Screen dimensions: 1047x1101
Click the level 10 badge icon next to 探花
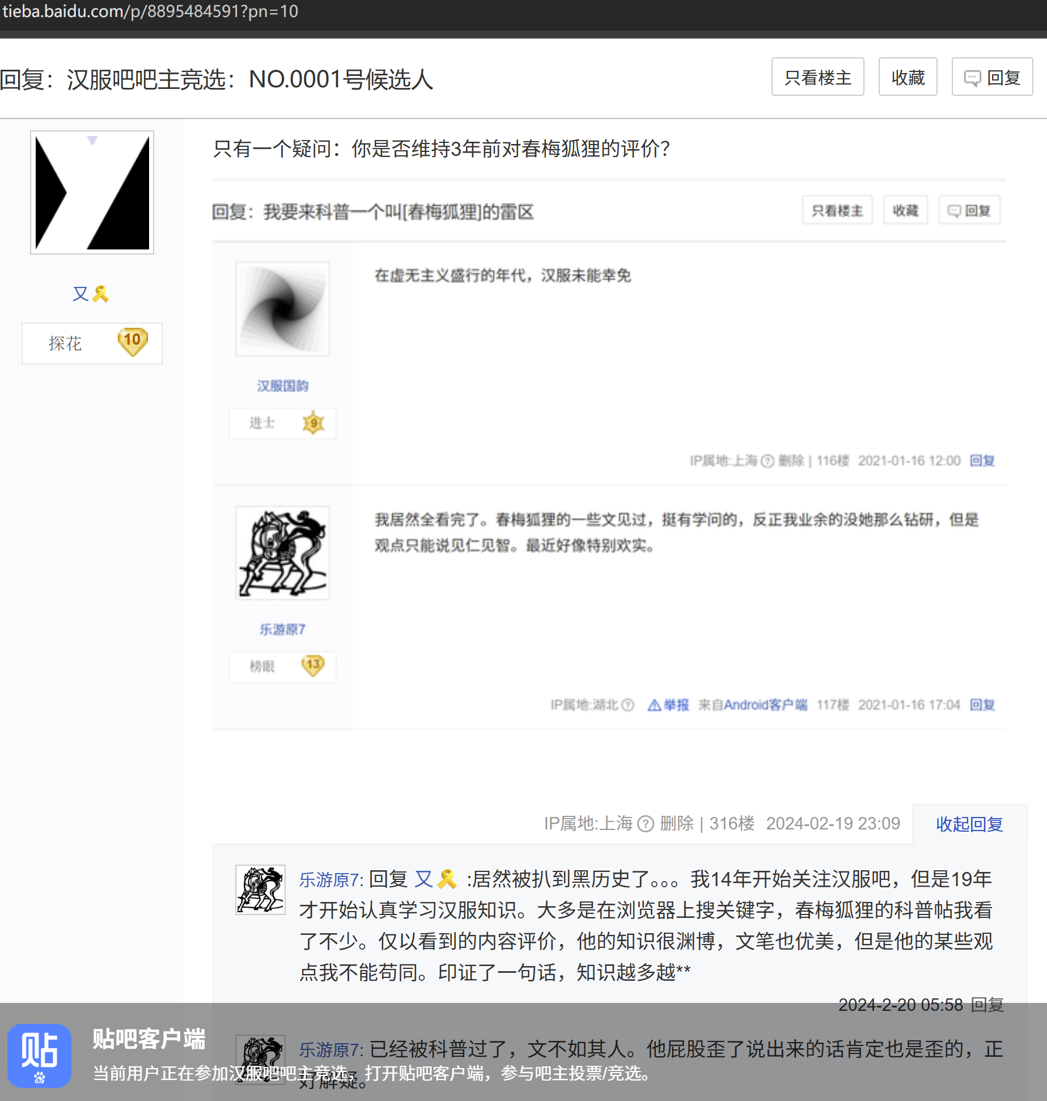pyautogui.click(x=133, y=342)
